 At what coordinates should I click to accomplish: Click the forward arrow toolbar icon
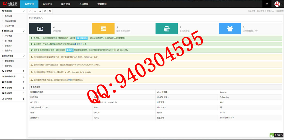(x=40, y=11)
